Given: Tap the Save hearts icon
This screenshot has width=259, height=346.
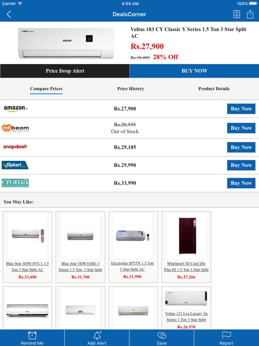Looking at the screenshot, I should (162, 335).
